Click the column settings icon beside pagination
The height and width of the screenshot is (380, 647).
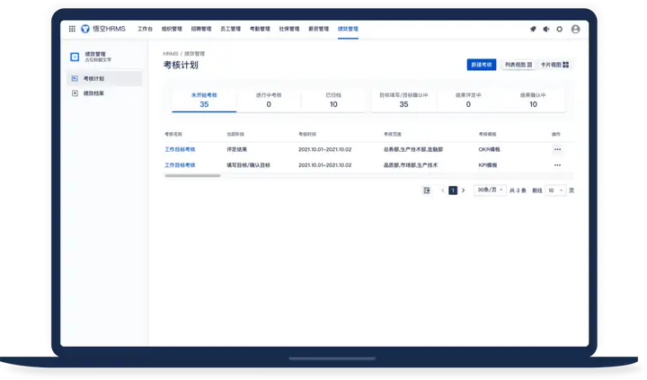pos(427,190)
